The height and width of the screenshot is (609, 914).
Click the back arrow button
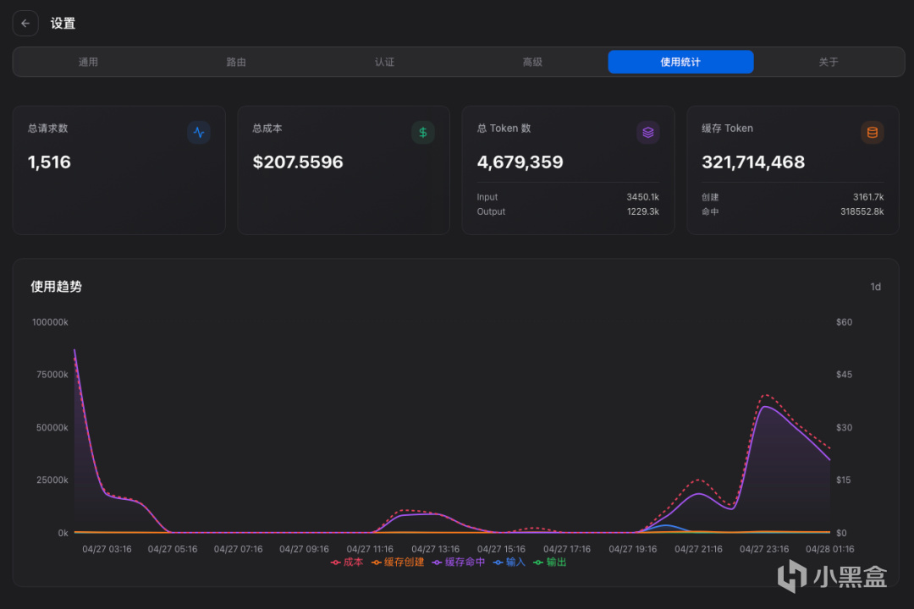[25, 24]
